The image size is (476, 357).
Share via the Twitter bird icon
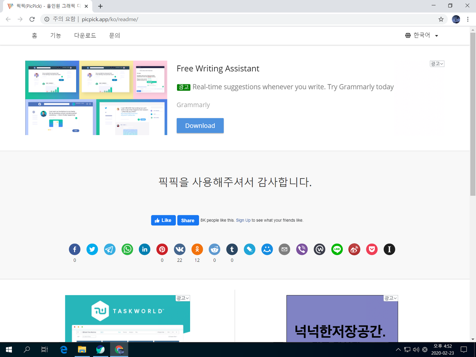[92, 249]
